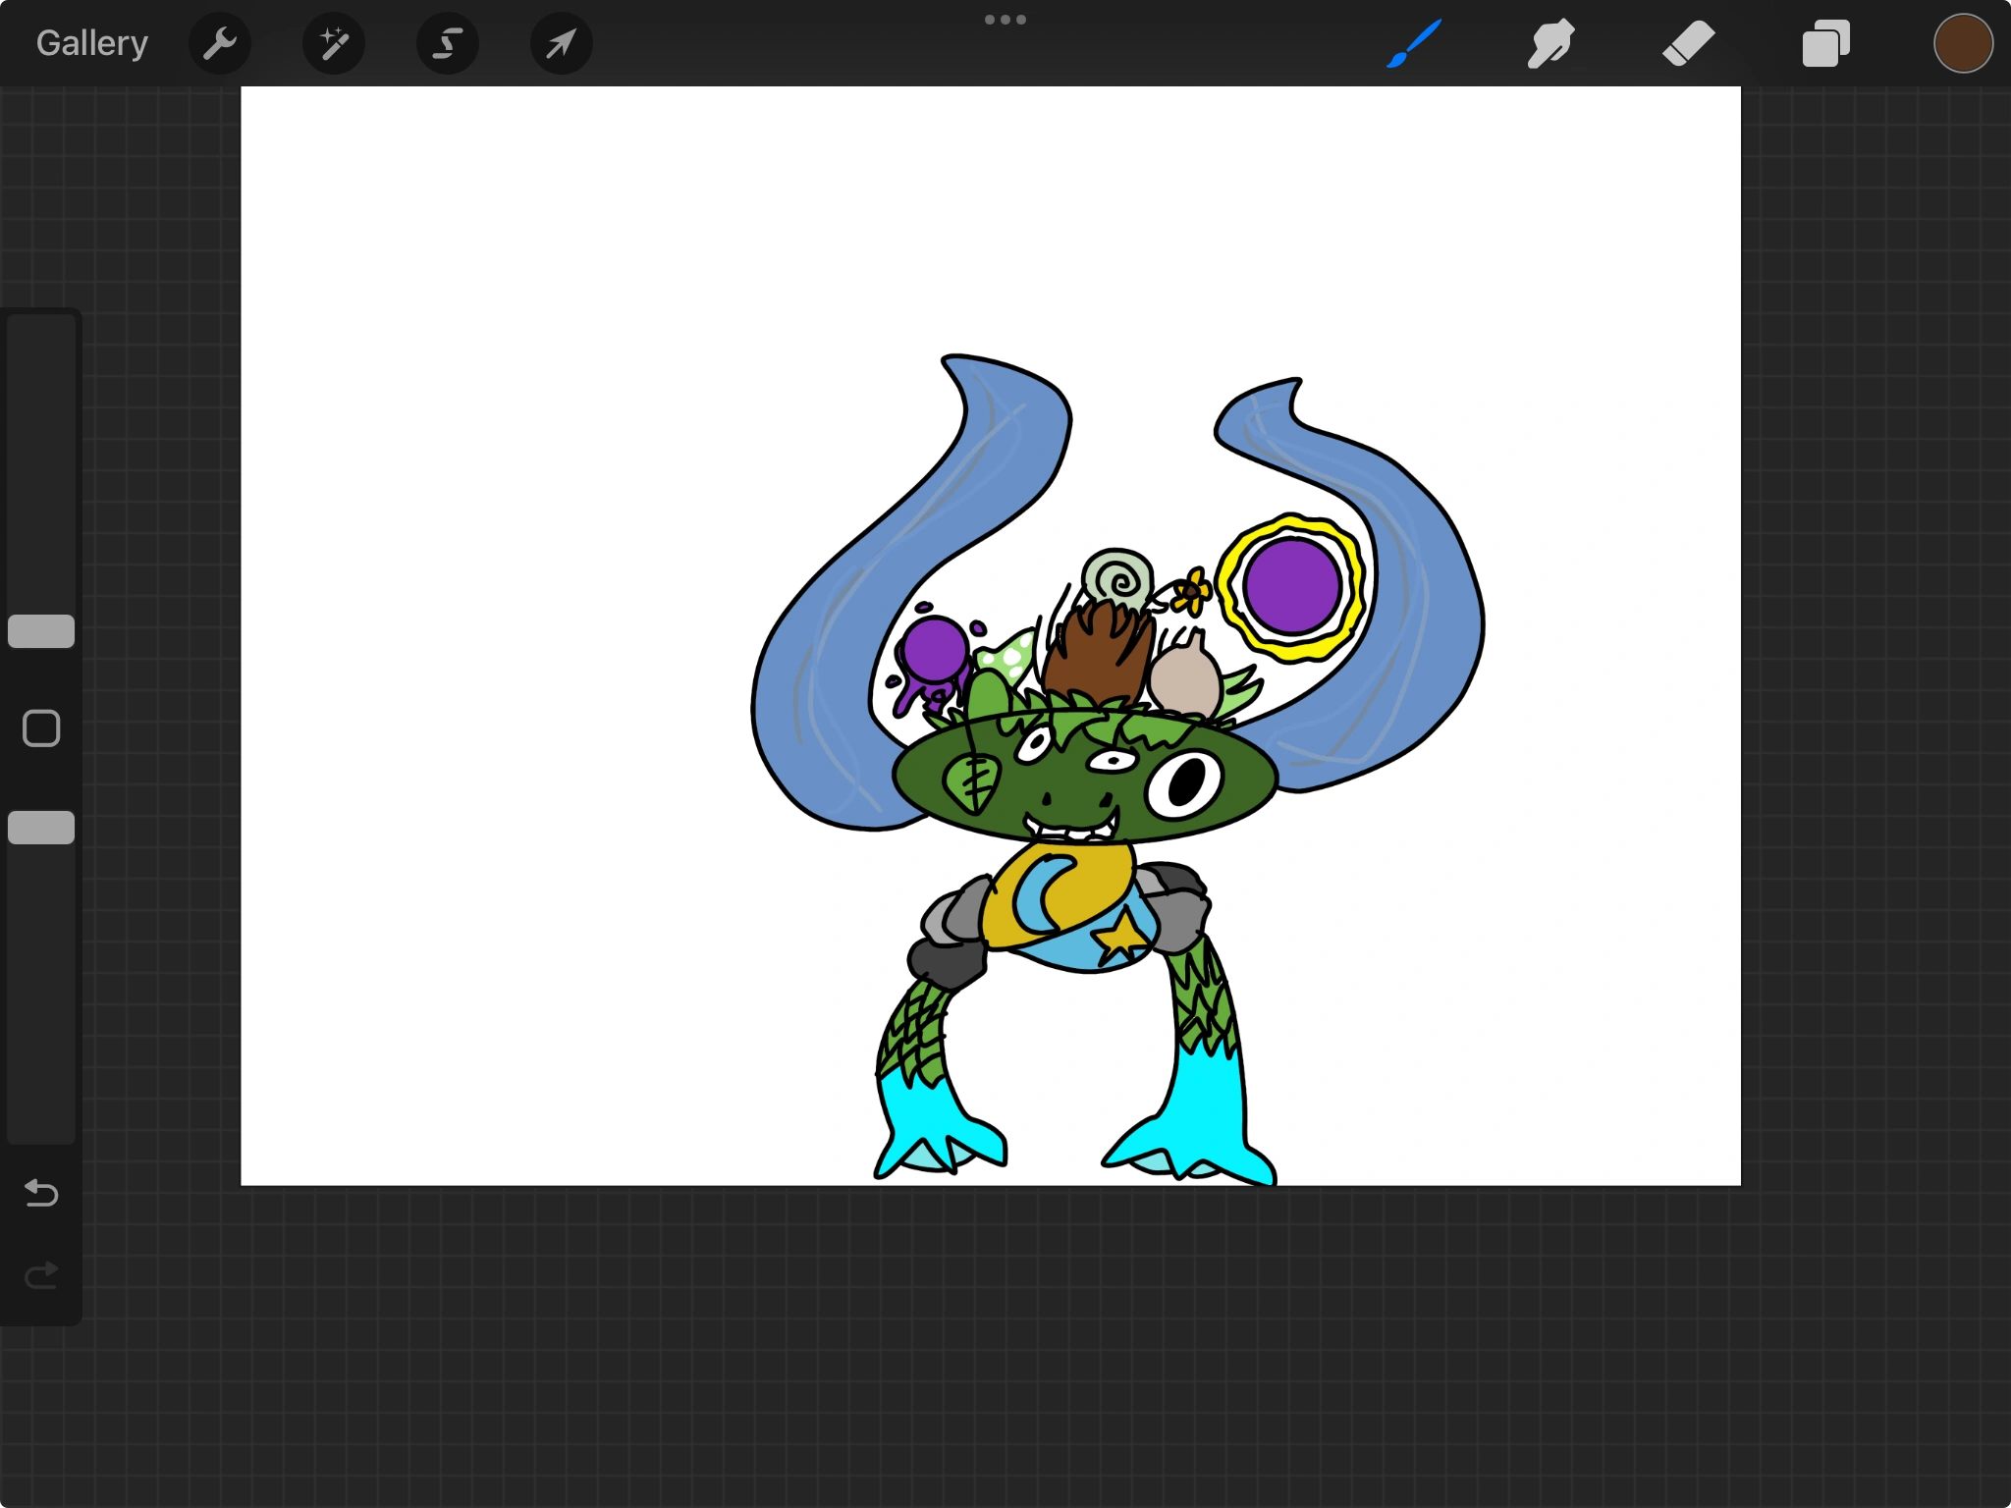Undo the last action

(x=41, y=1193)
